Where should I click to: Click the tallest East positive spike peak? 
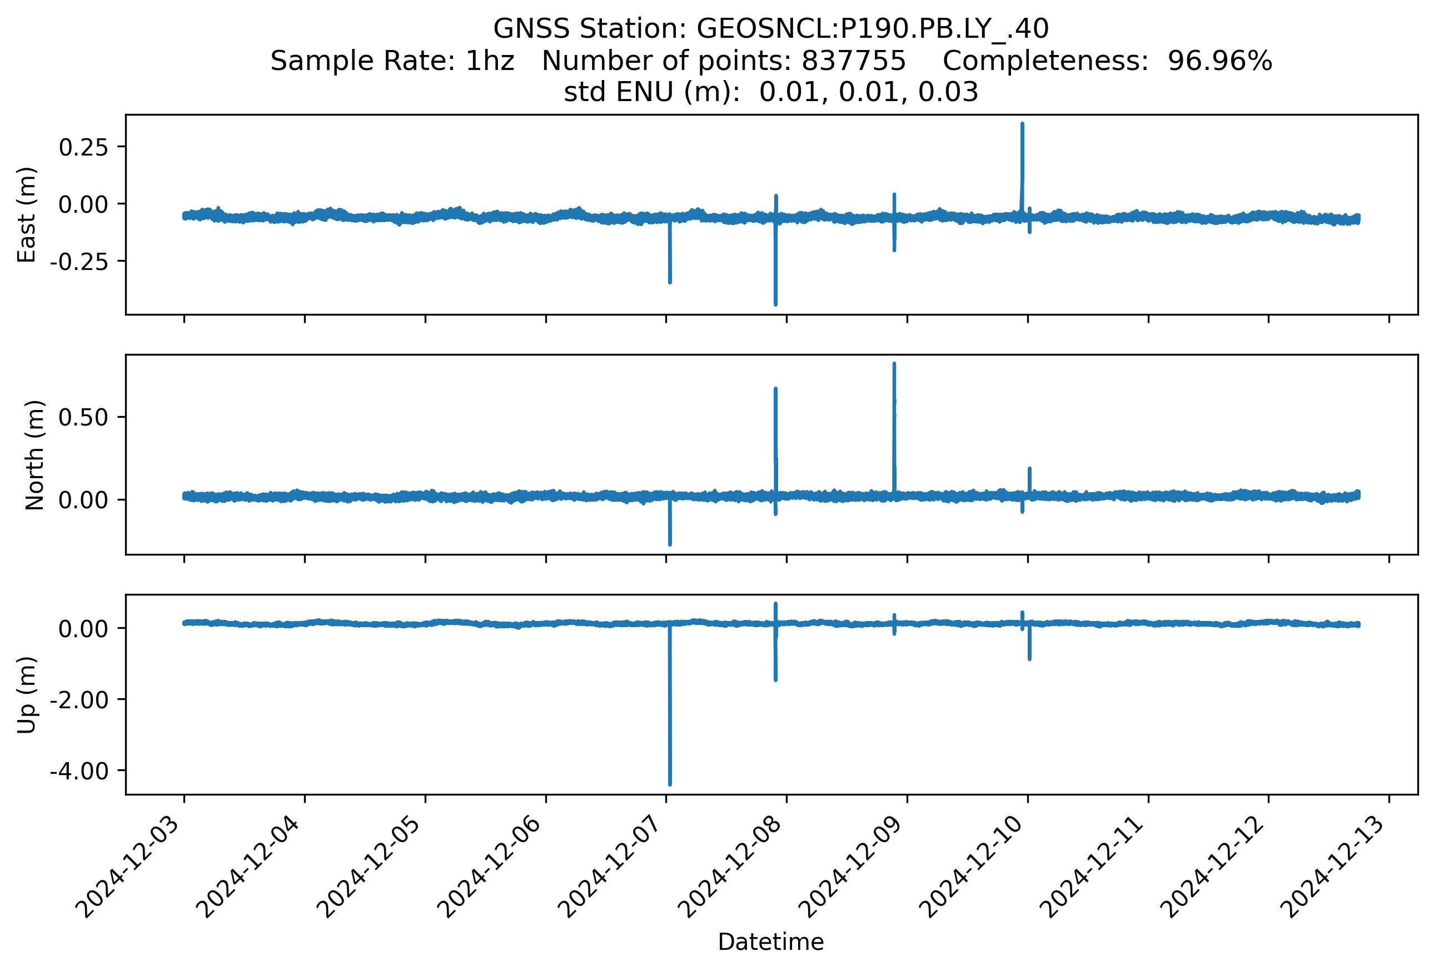[1022, 125]
